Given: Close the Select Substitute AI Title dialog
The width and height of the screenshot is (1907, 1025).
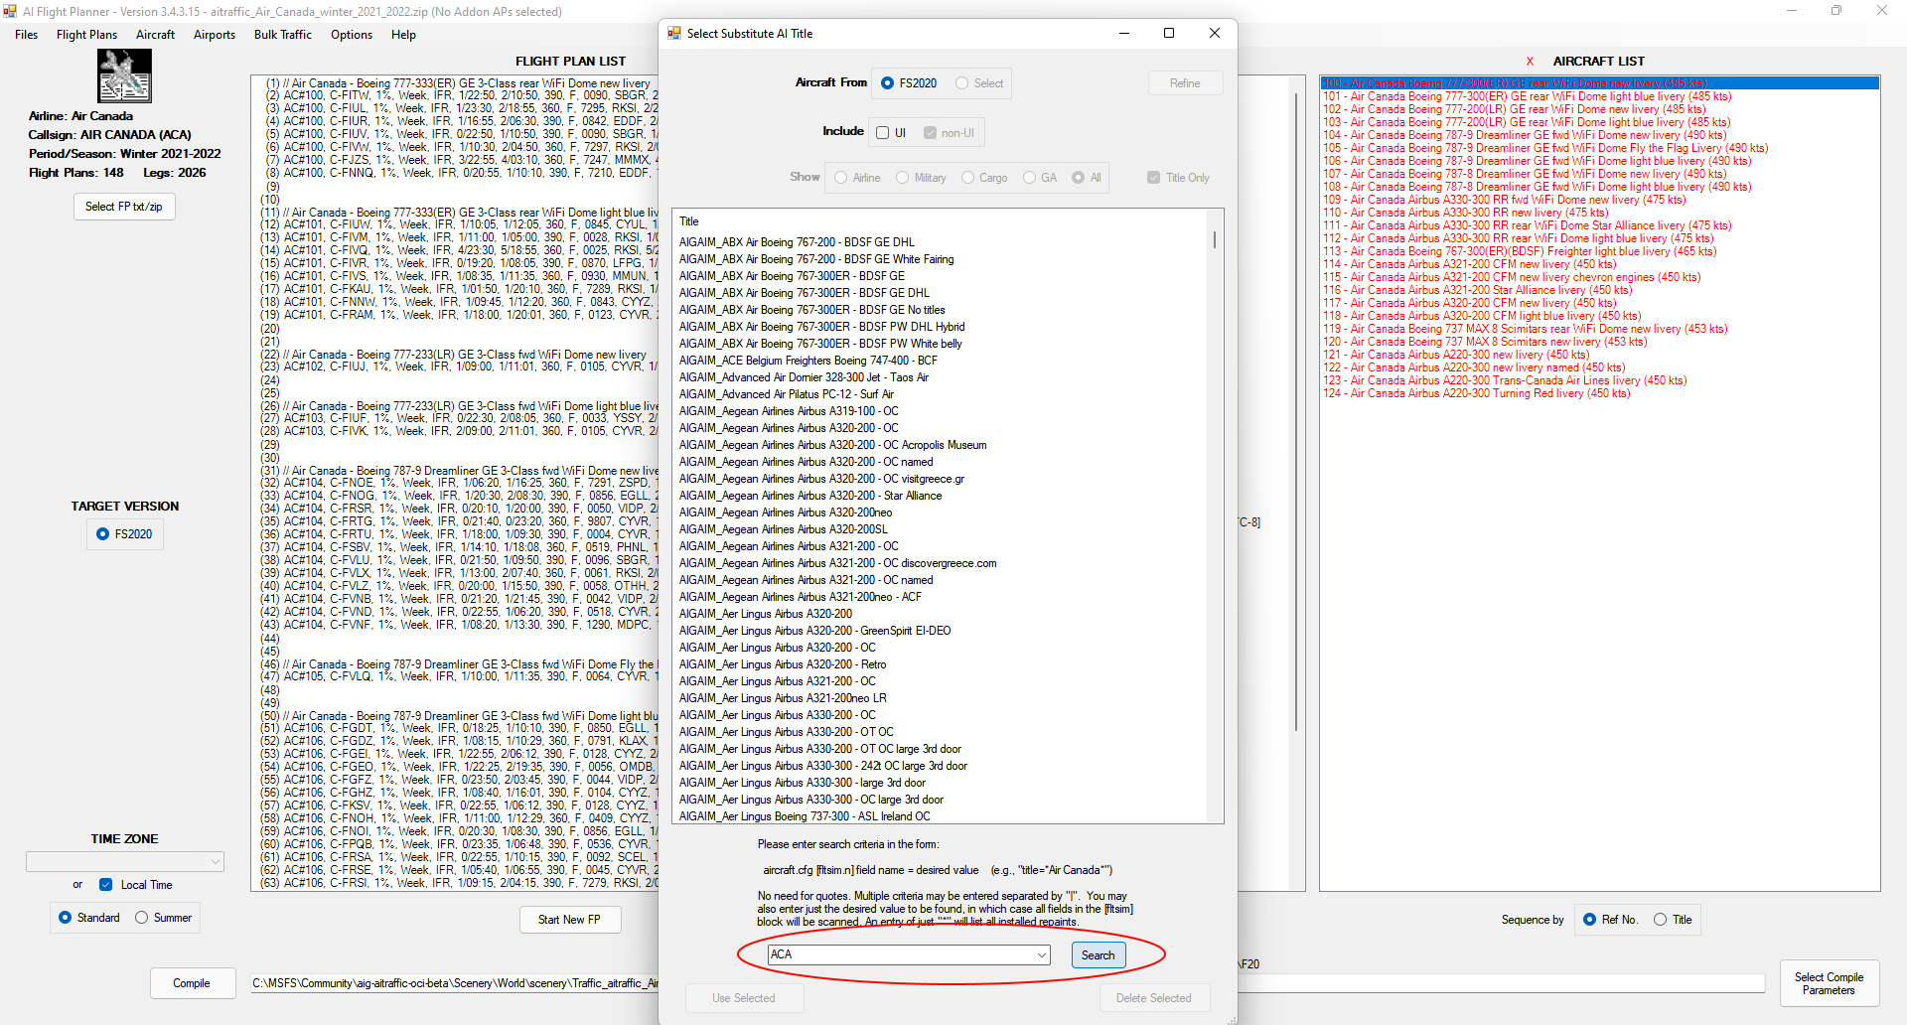Looking at the screenshot, I should pos(1215,33).
